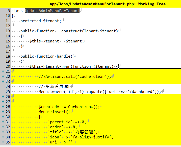Click 'Menu::insert([' on line 29
Image resolution: width=181 pixels, height=147 pixels.
(54, 112)
